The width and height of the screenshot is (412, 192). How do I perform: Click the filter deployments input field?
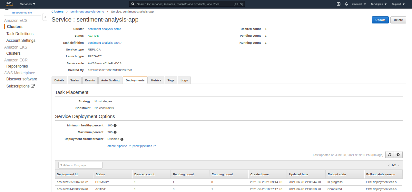click(80, 165)
